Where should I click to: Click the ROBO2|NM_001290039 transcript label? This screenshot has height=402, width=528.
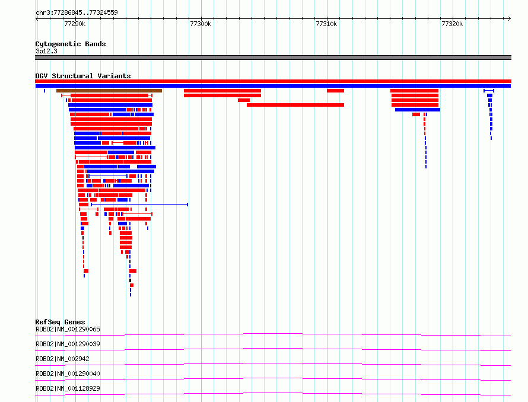(x=68, y=344)
